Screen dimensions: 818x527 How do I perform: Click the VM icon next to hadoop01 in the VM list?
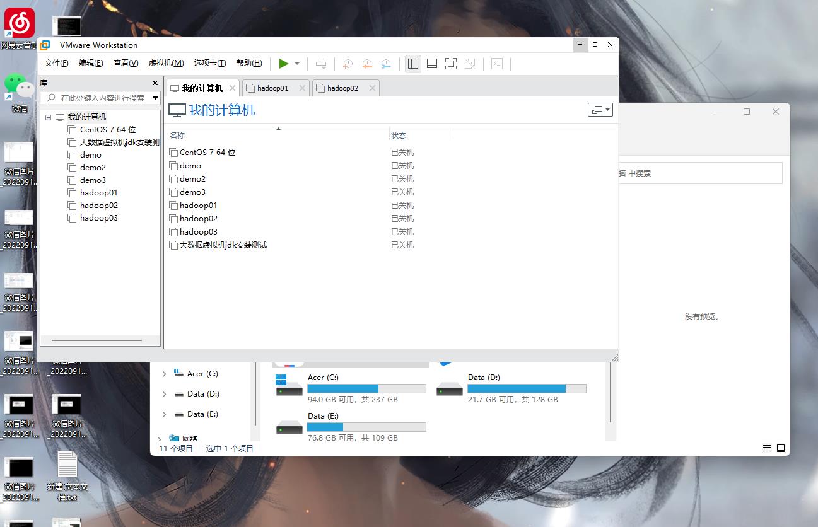point(173,206)
